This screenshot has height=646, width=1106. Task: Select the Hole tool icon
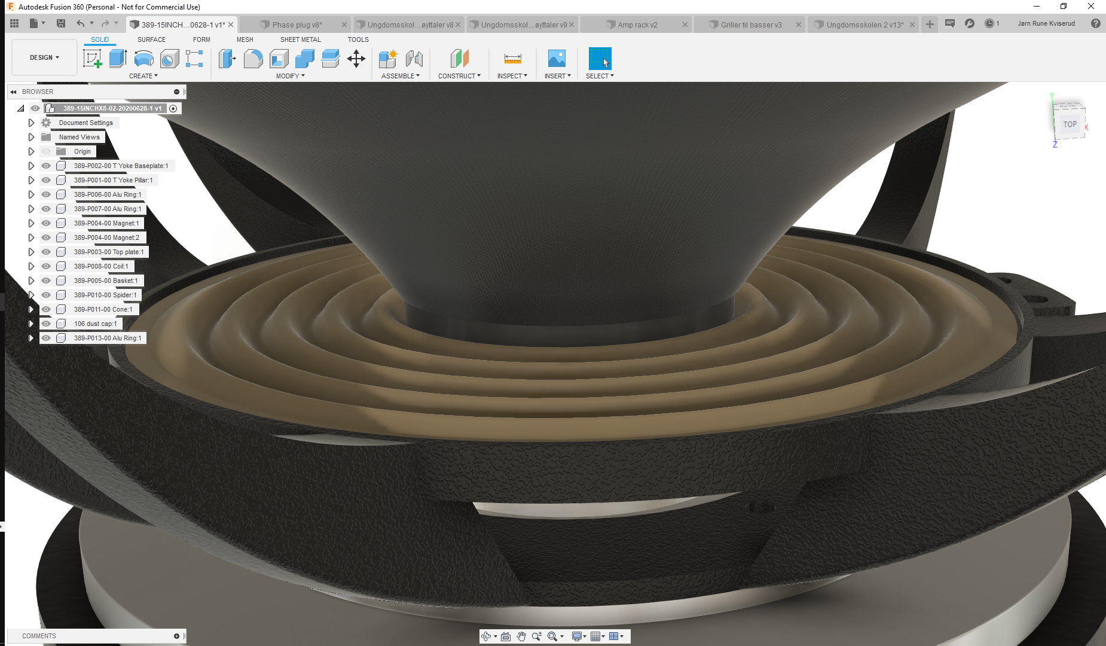(x=169, y=59)
